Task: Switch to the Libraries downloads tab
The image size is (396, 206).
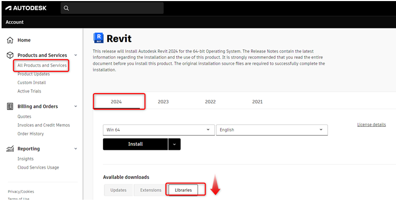Action: pos(184,190)
